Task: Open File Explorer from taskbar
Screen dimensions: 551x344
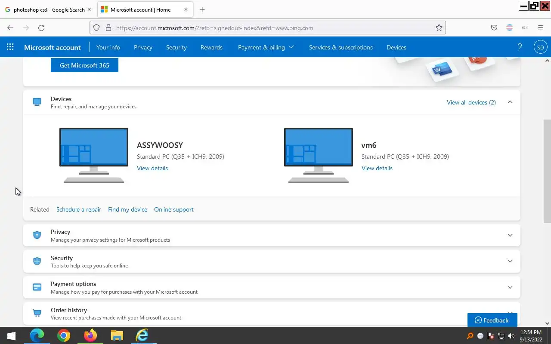Action: click(x=117, y=335)
